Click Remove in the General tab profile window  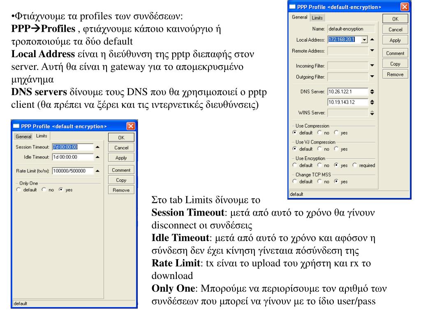395,74
